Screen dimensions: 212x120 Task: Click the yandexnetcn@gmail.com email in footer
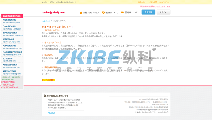click(152, 110)
